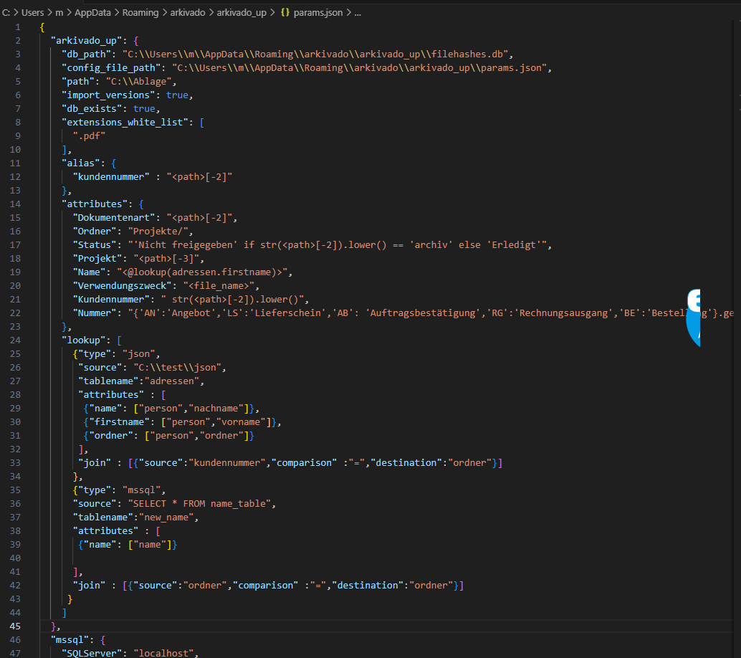Click the "new_name" tablename value
The width and height of the screenshot is (741, 658).
click(x=166, y=518)
